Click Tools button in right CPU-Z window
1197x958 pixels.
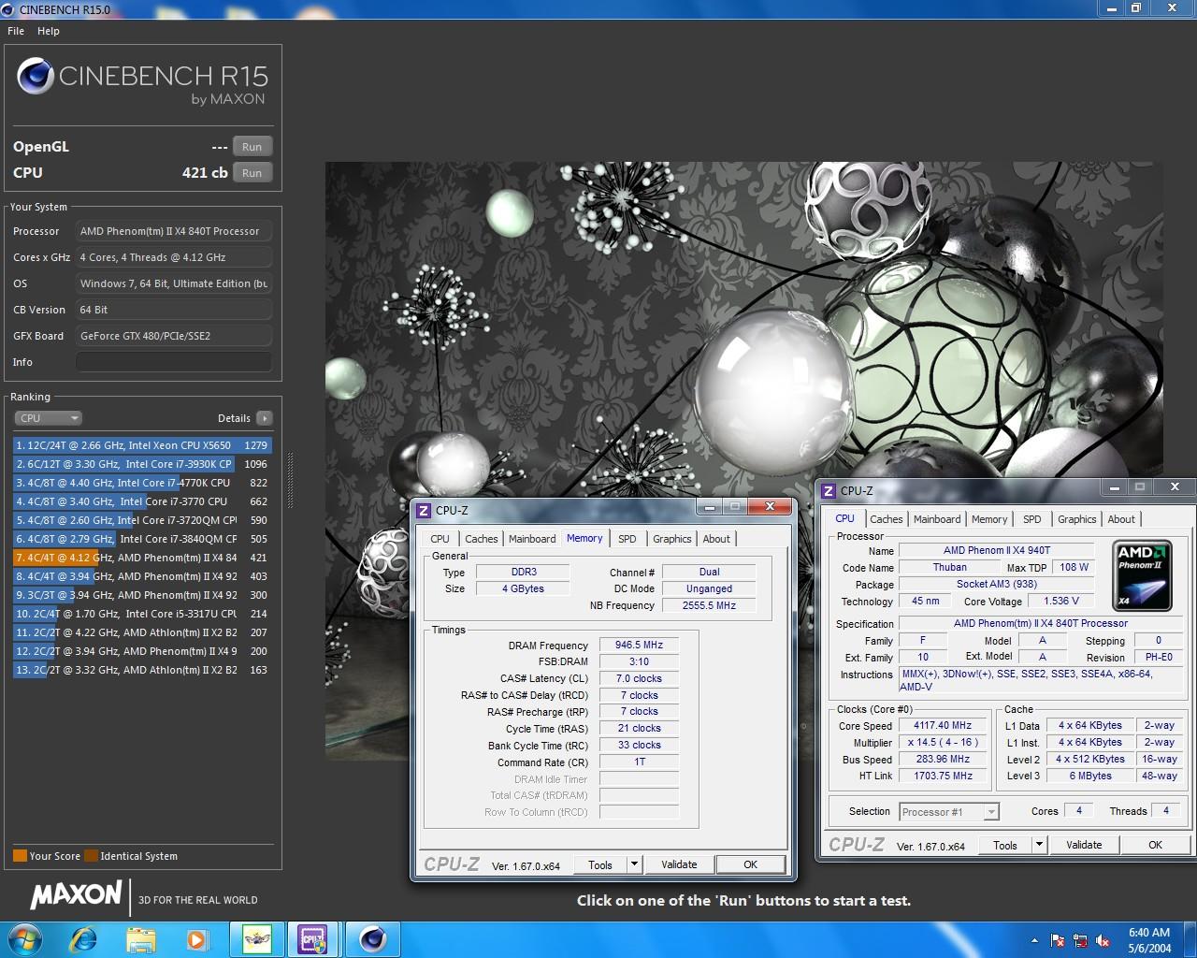pyautogui.click(x=1005, y=845)
